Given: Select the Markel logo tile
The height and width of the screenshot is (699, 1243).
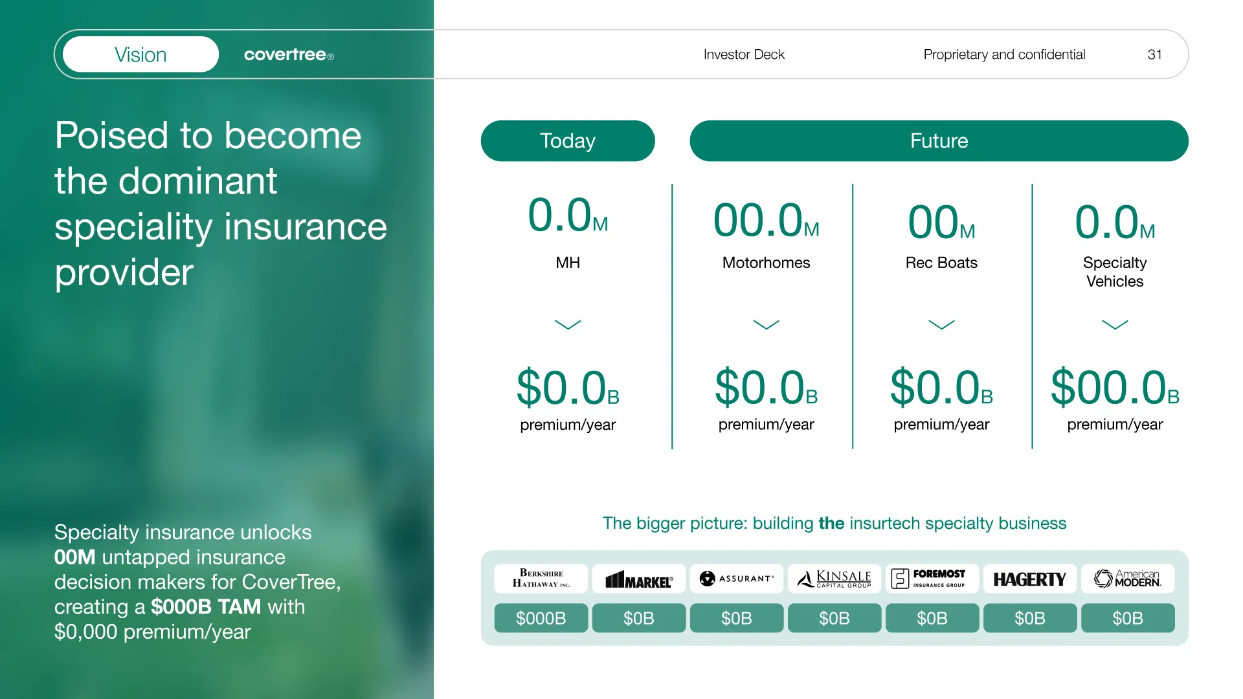Looking at the screenshot, I should pos(639,579).
